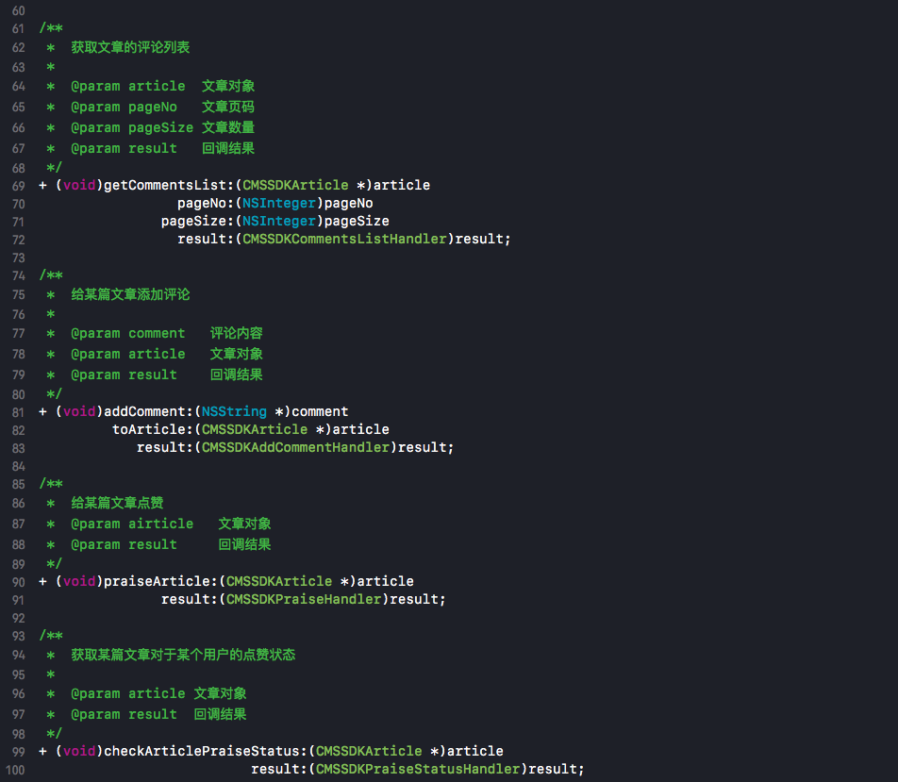Click the misspelled 'airticle' param on line 87
The width and height of the screenshot is (898, 782).
tap(160, 524)
